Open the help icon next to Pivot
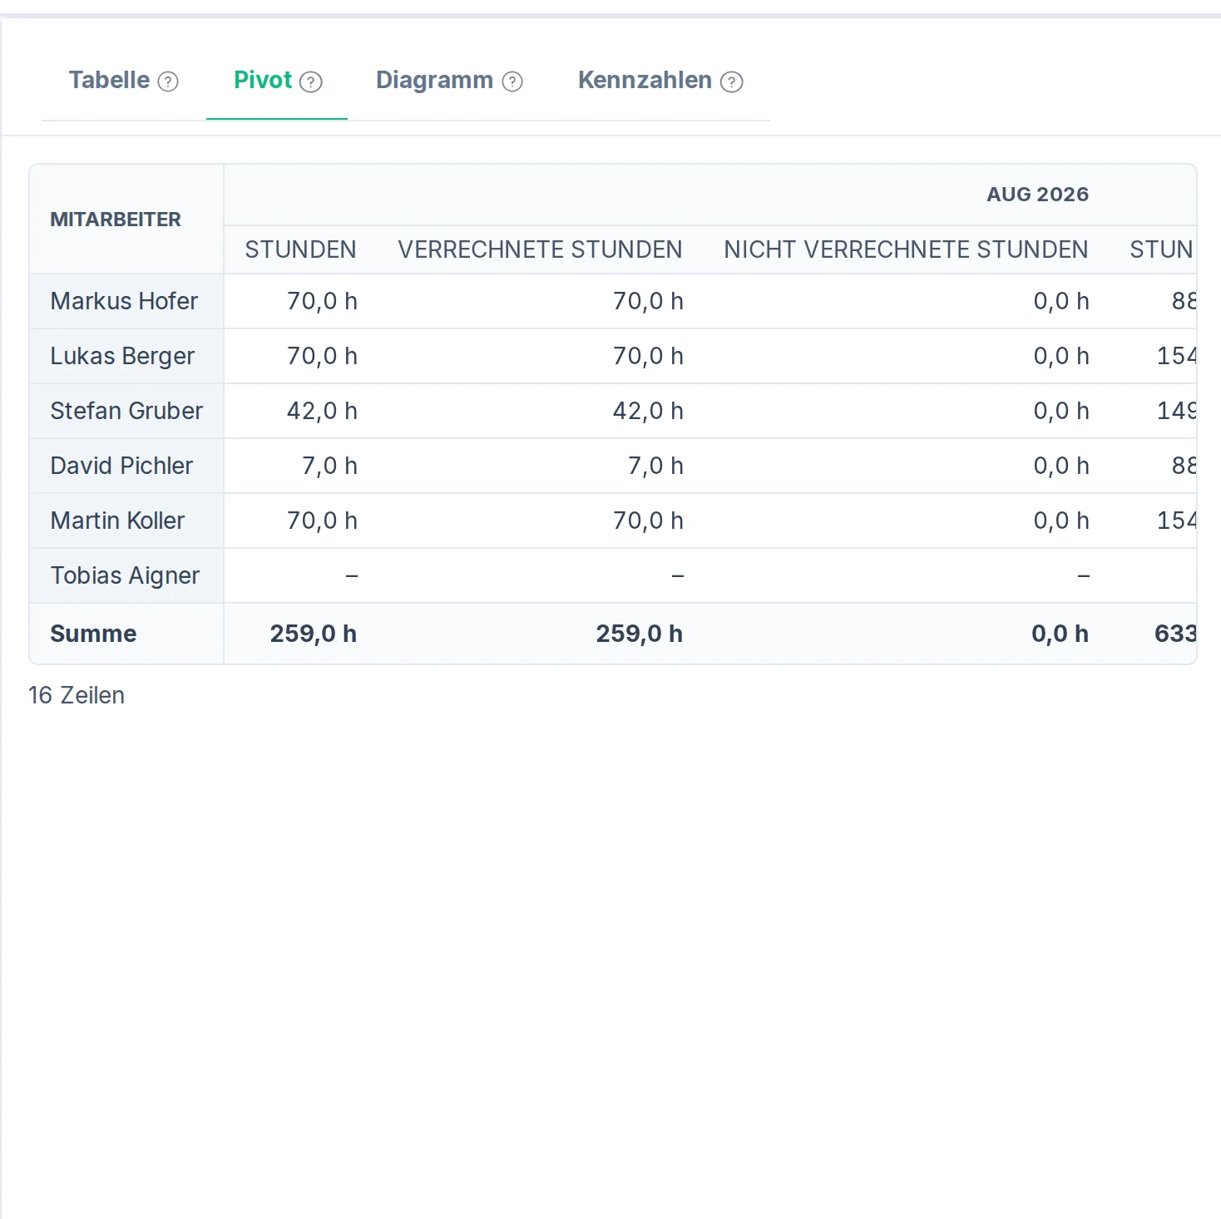The image size is (1221, 1219). [311, 81]
